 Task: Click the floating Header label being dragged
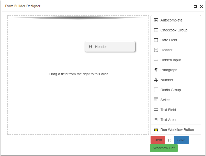(101, 47)
